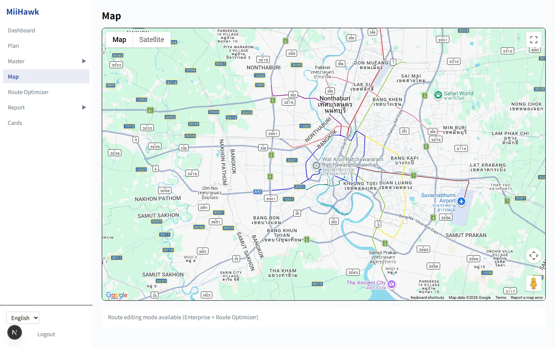
Task: Click the AH2 highway shield
Action: tap(258, 192)
